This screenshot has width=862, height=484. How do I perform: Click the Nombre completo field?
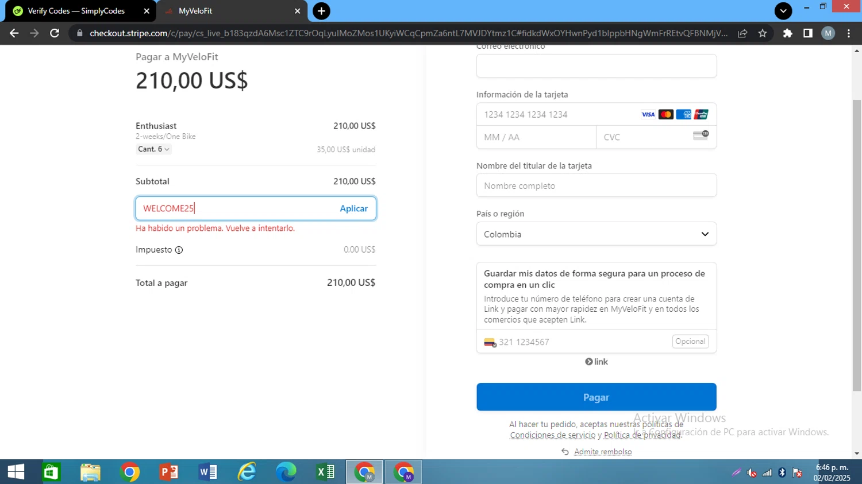click(x=596, y=185)
